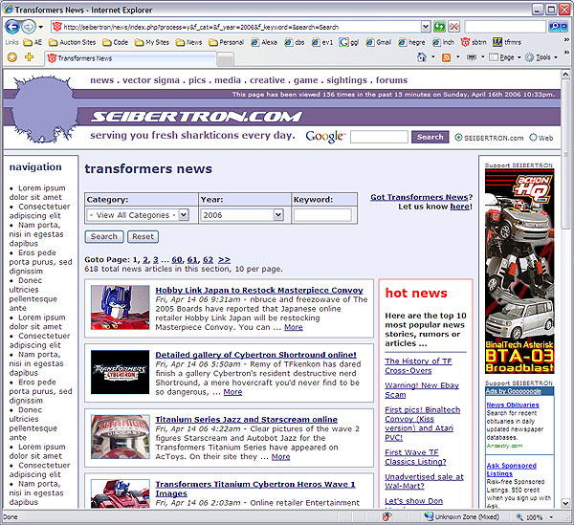Click the blocked content status bar icon
The height and width of the screenshot is (525, 574).
(x=386, y=517)
